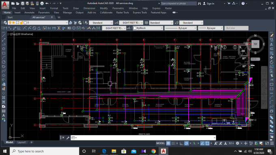Open File Explorer from the taskbar

pyautogui.click(x=114, y=151)
